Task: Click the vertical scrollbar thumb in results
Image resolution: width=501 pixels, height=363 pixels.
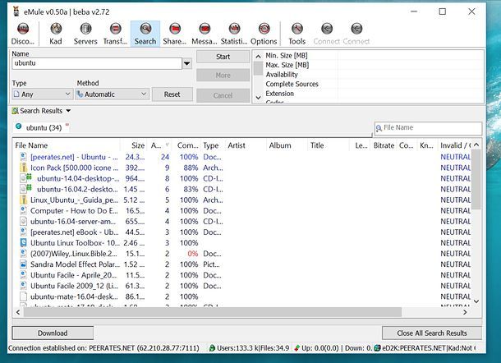Action: [x=476, y=179]
